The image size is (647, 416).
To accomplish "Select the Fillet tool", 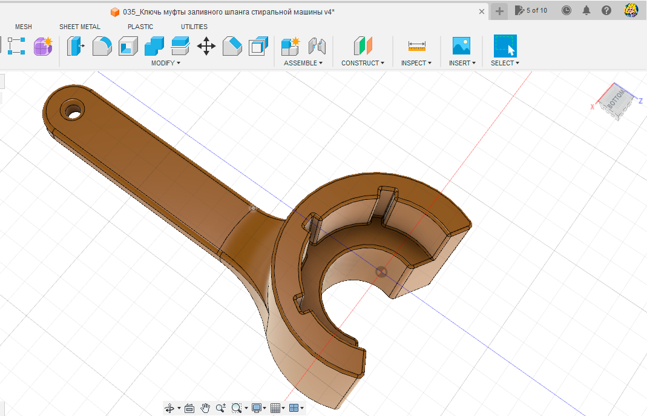I will (x=102, y=46).
